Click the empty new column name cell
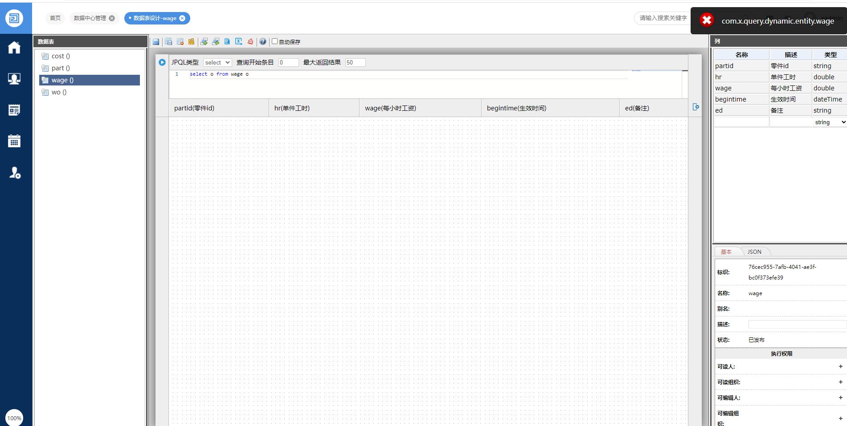The image size is (847, 426). [x=741, y=122]
